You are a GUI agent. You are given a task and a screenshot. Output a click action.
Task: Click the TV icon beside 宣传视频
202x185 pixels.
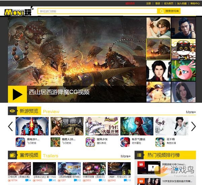(x=12, y=155)
